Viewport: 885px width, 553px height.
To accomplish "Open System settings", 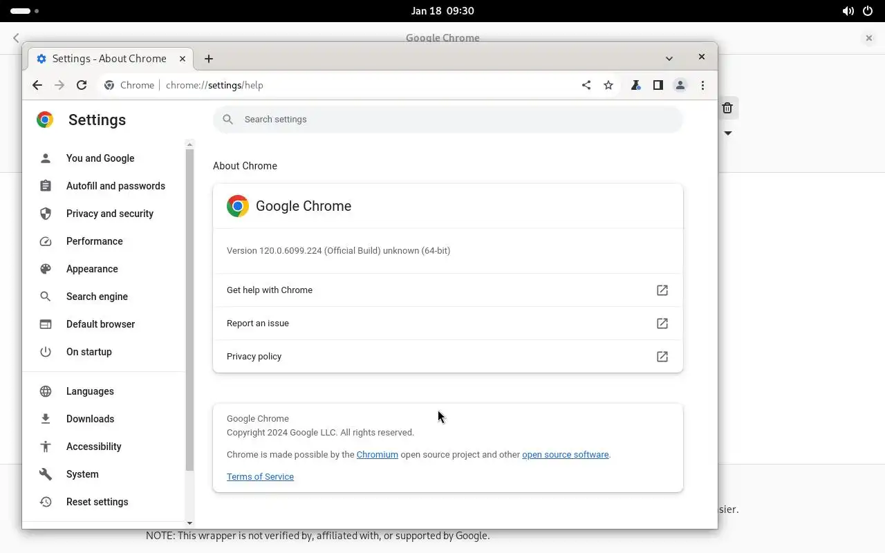I will coord(82,474).
